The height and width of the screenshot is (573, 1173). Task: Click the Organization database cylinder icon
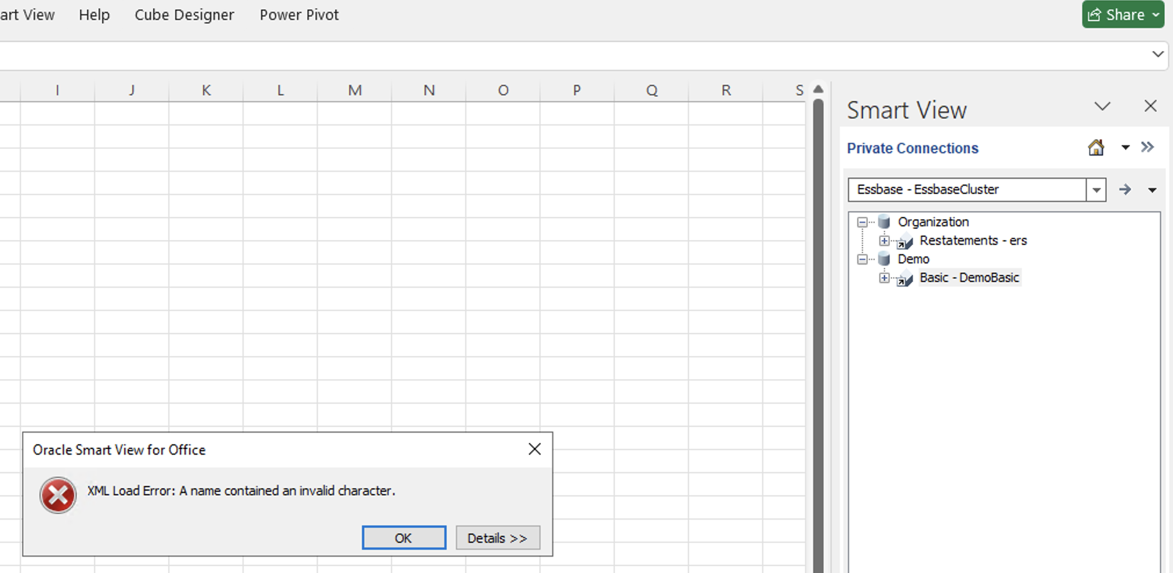click(884, 222)
